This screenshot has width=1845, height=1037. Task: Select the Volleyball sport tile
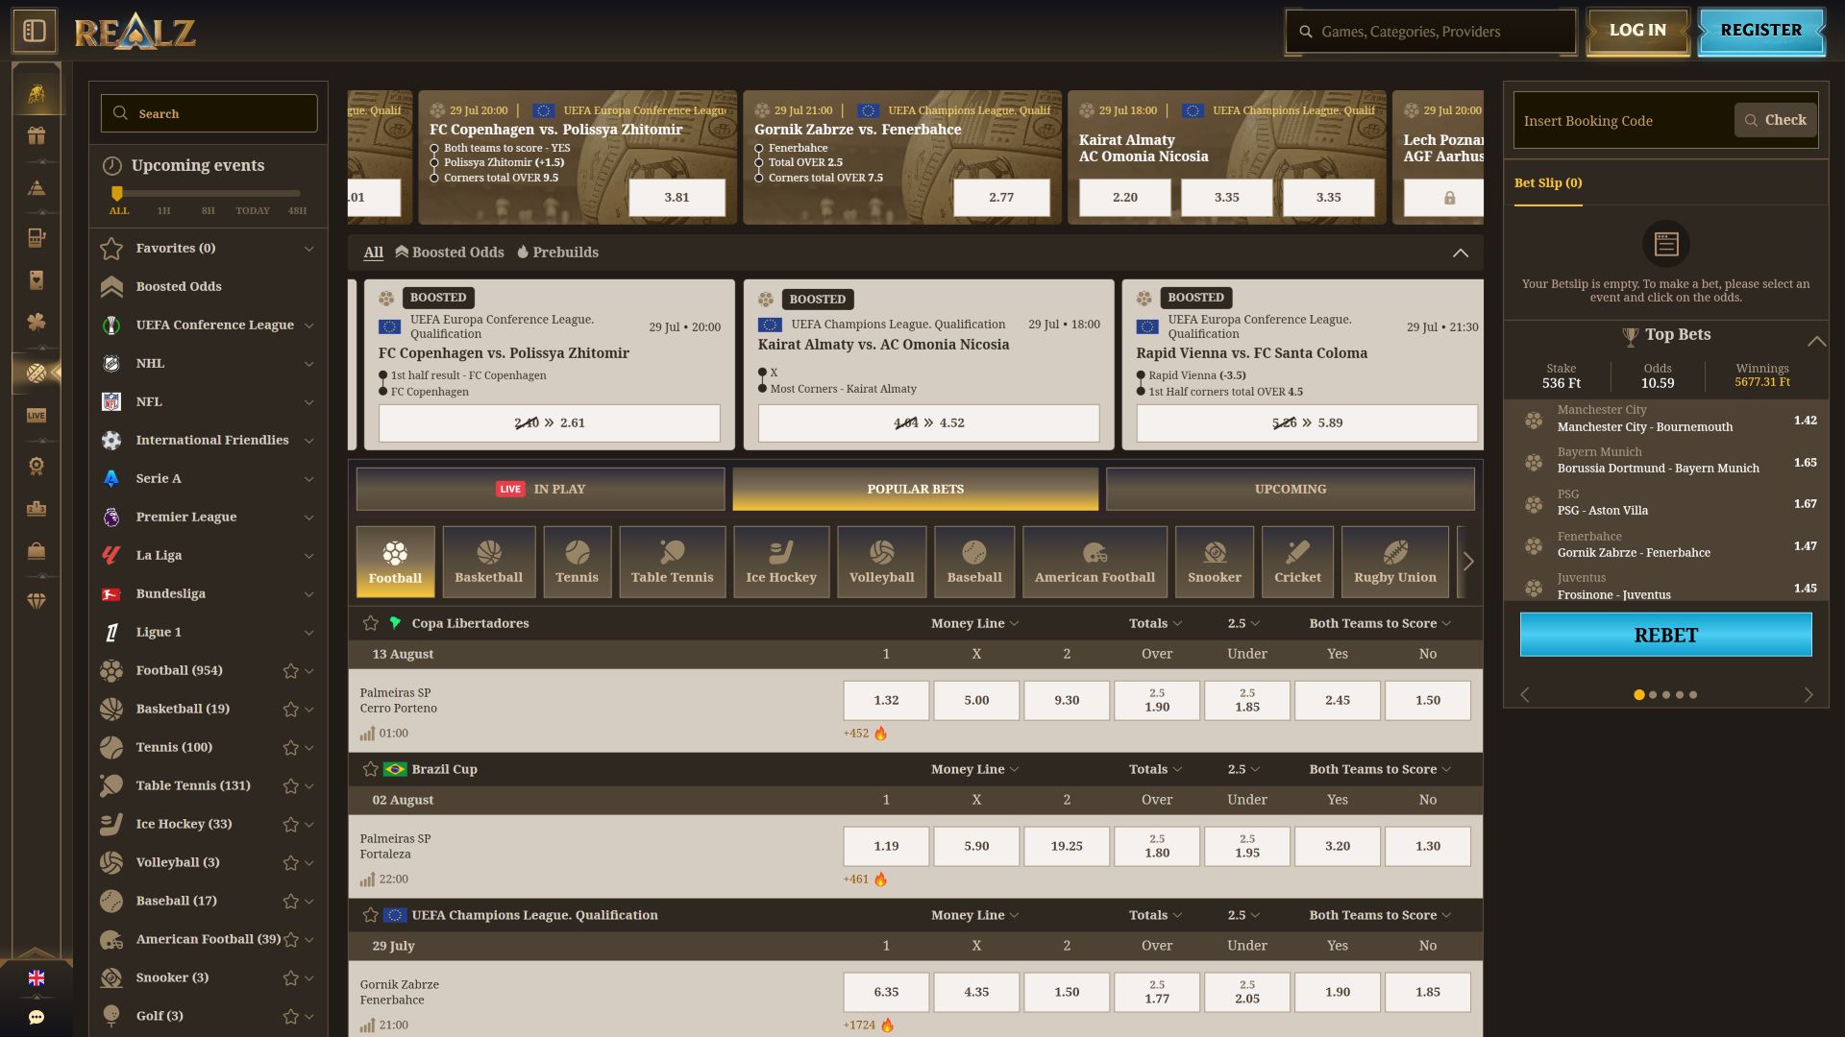882,562
